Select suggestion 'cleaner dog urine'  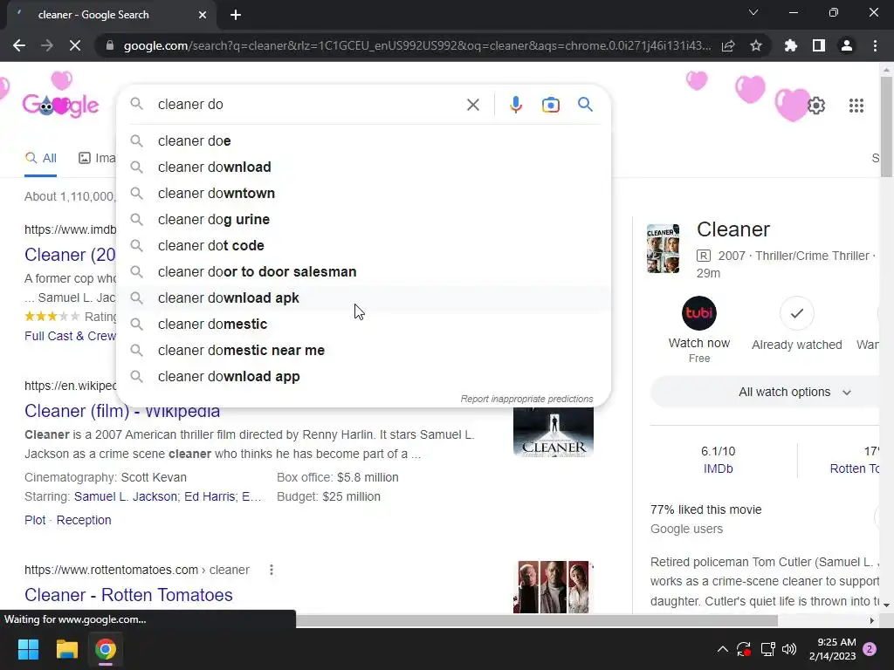[364, 219]
